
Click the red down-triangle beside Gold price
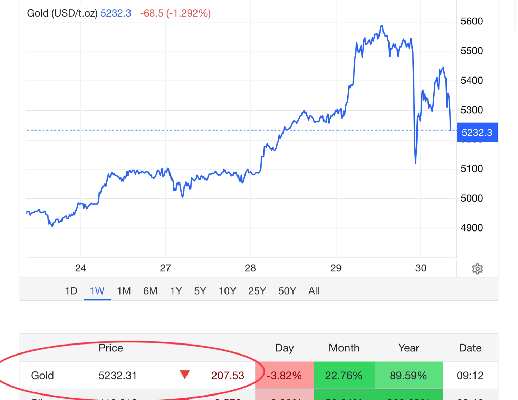[185, 375]
